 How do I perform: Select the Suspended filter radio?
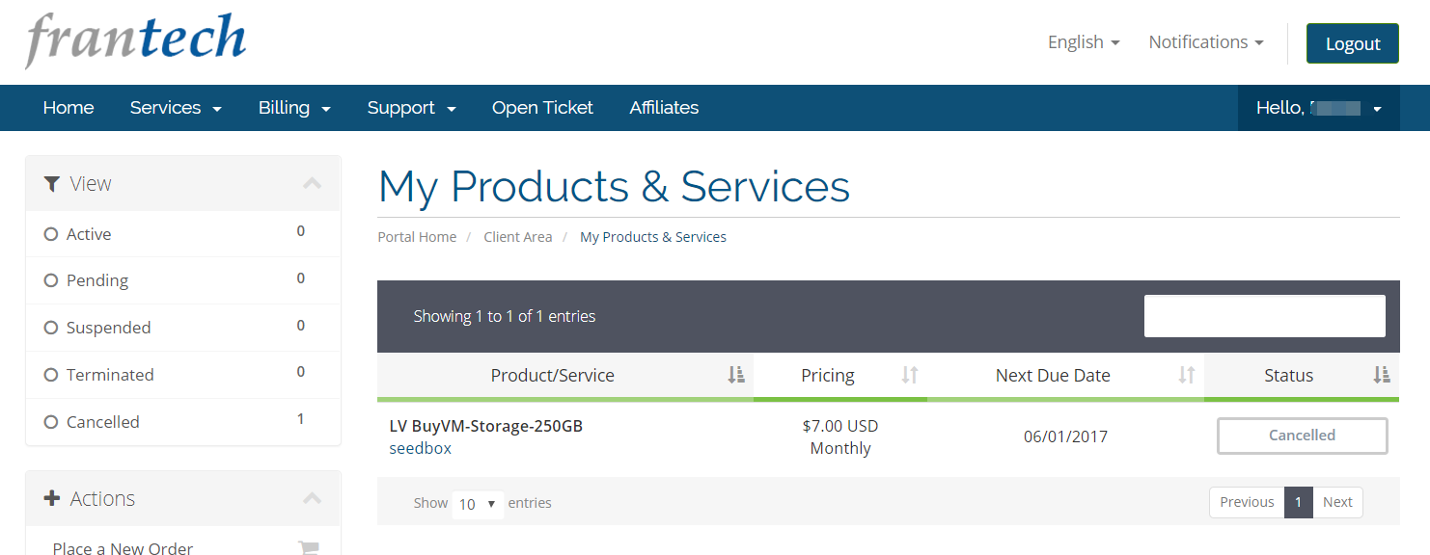51,328
